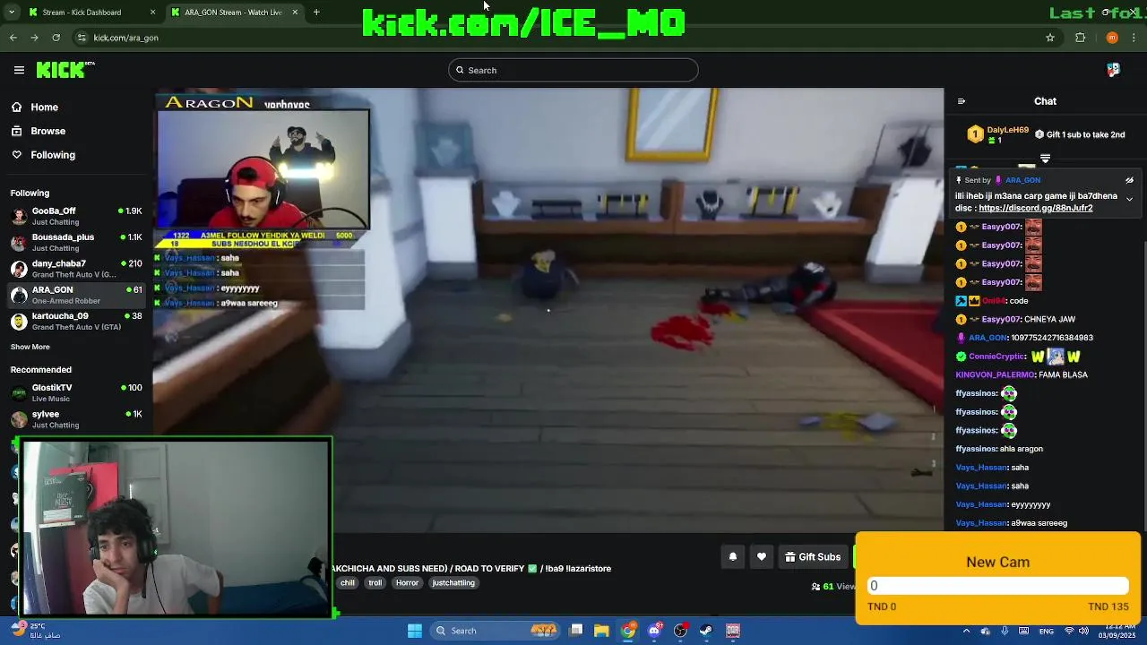The width and height of the screenshot is (1147, 645).
Task: Open the Kick hamburger menu
Action: click(19, 70)
